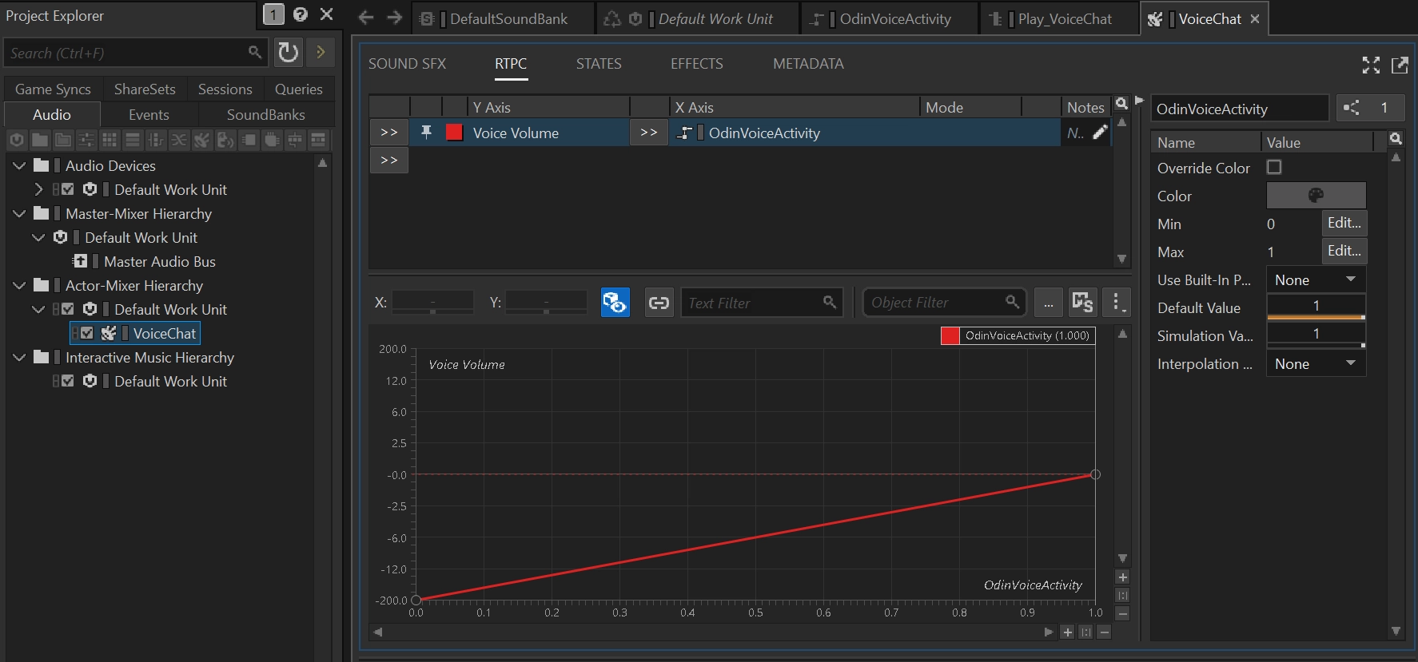
Task: Open editor in a new window icon
Action: [1400, 65]
